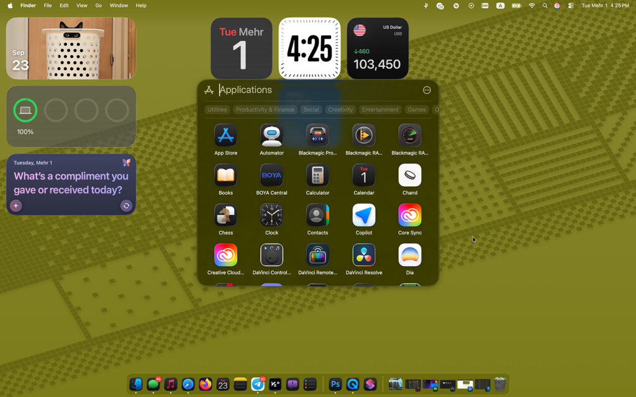Open Telegram in the Dock
The width and height of the screenshot is (636, 397).
click(258, 384)
